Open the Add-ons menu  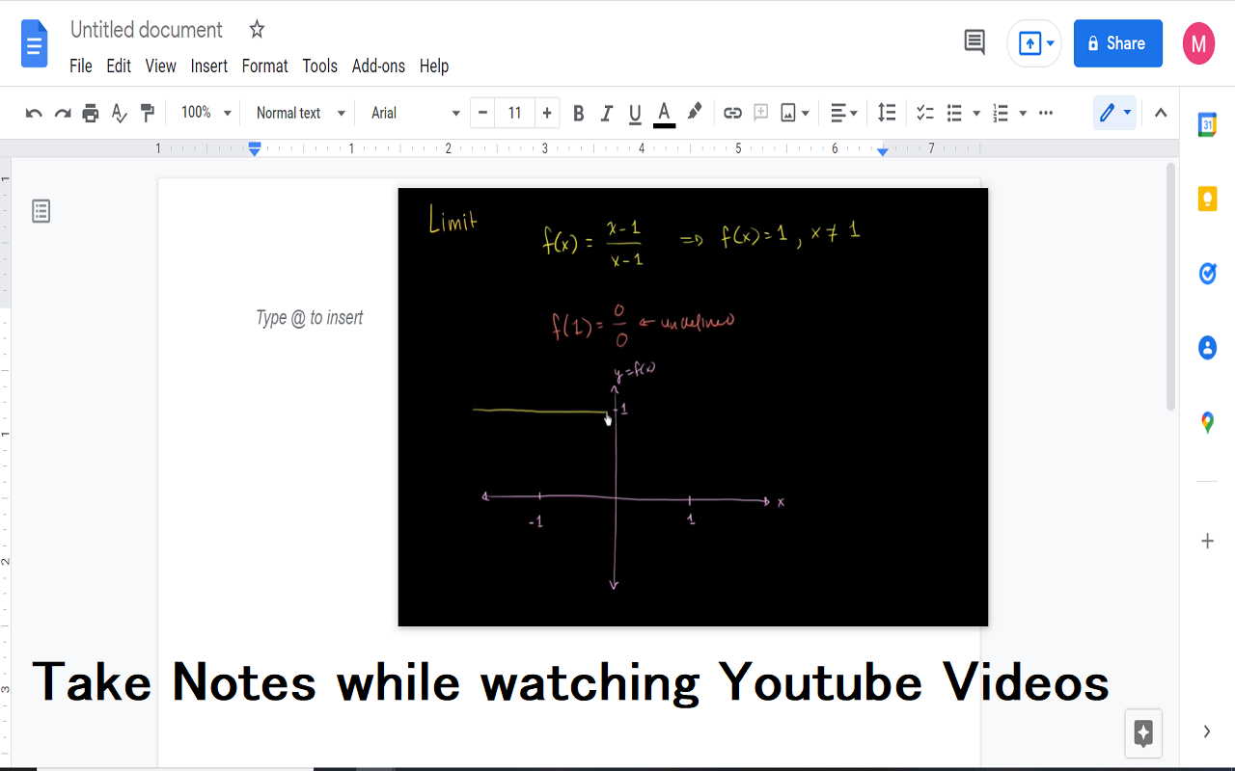point(378,66)
